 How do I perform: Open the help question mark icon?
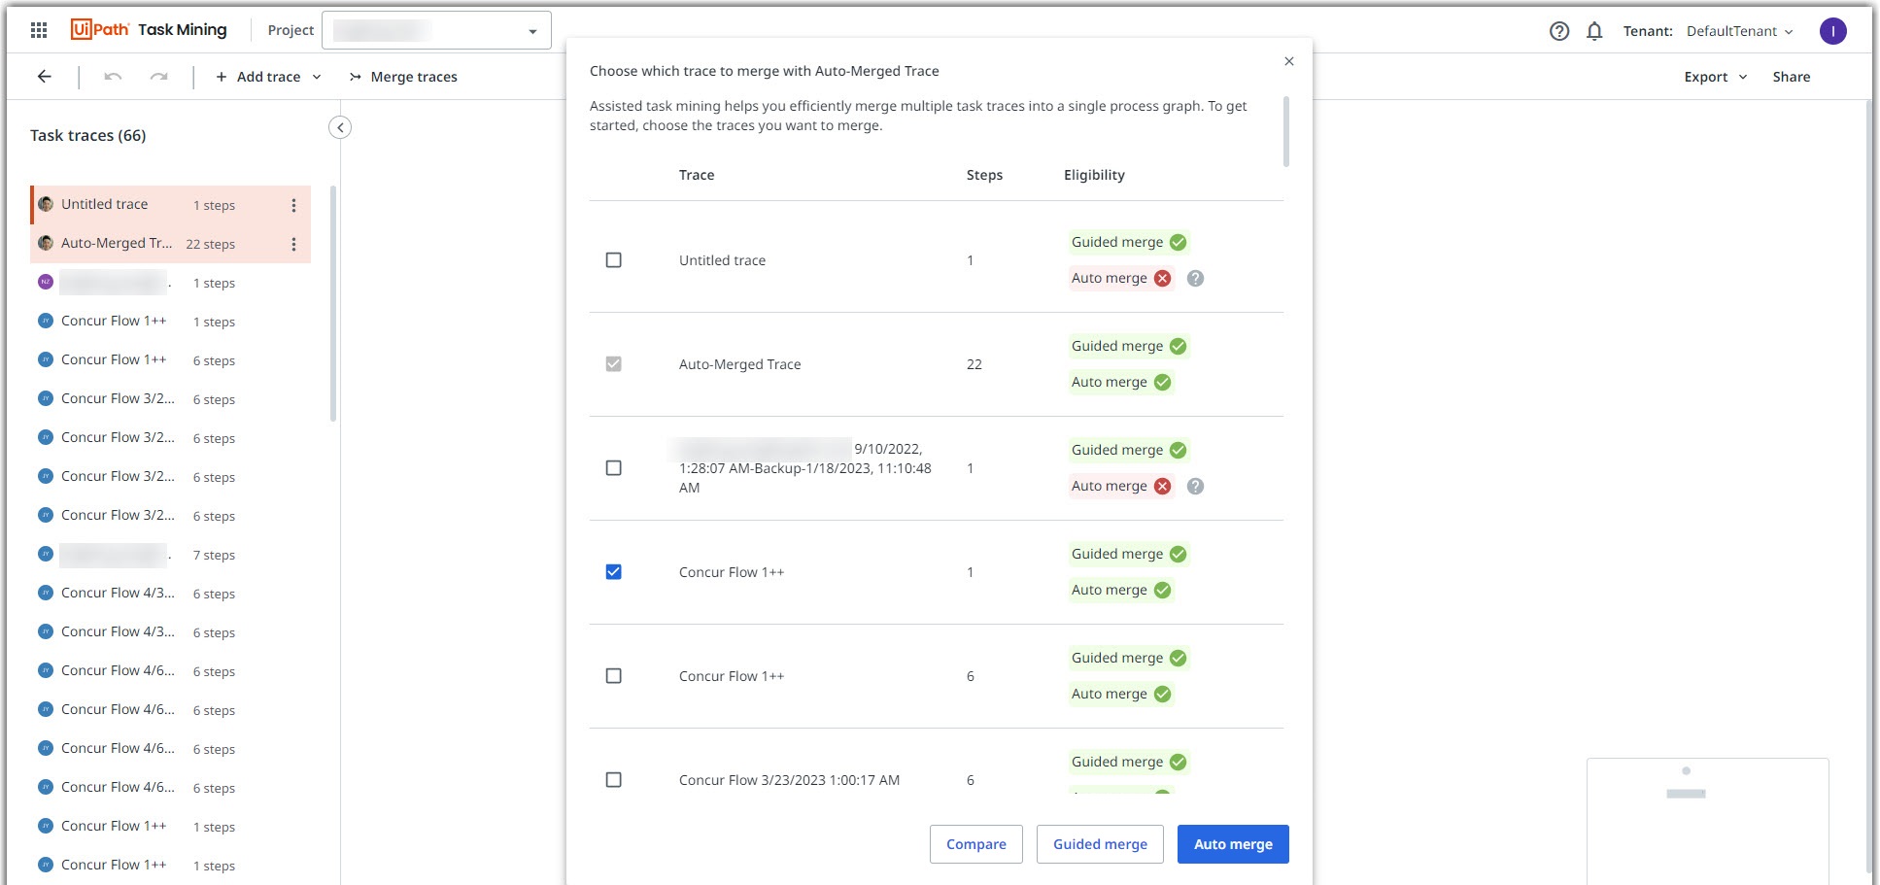(x=1559, y=31)
